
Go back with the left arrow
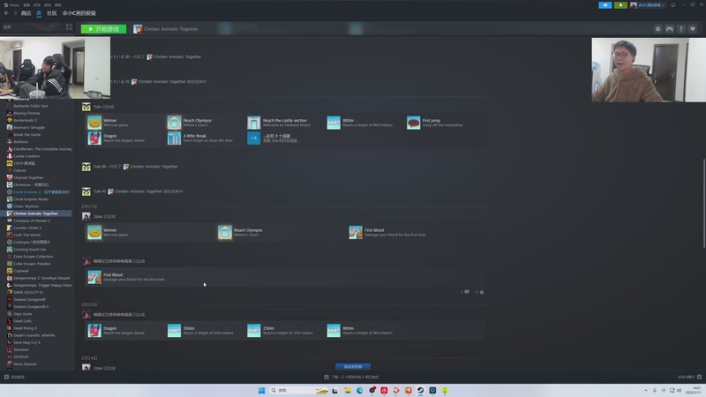tap(6, 13)
